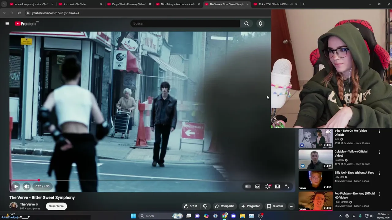
Task: Open the taskbar clock showing 01:36 a. m.
Action: (384, 216)
